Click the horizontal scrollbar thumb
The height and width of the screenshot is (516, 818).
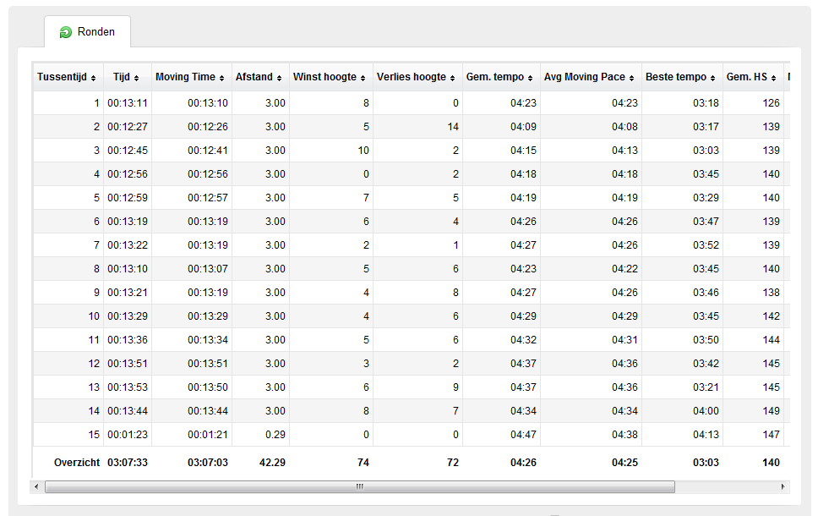click(360, 486)
